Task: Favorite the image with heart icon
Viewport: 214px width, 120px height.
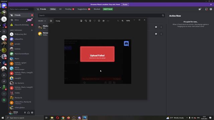Action: pos(95,21)
